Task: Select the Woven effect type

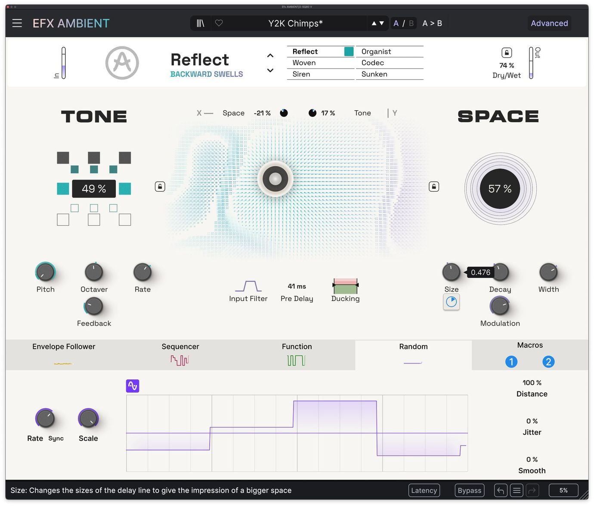Action: 321,63
